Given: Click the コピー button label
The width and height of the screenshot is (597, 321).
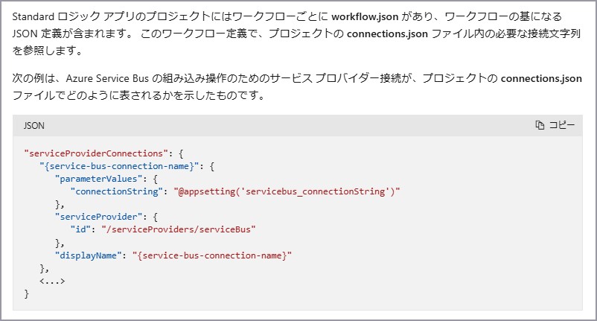Looking at the screenshot, I should pyautogui.click(x=561, y=125).
